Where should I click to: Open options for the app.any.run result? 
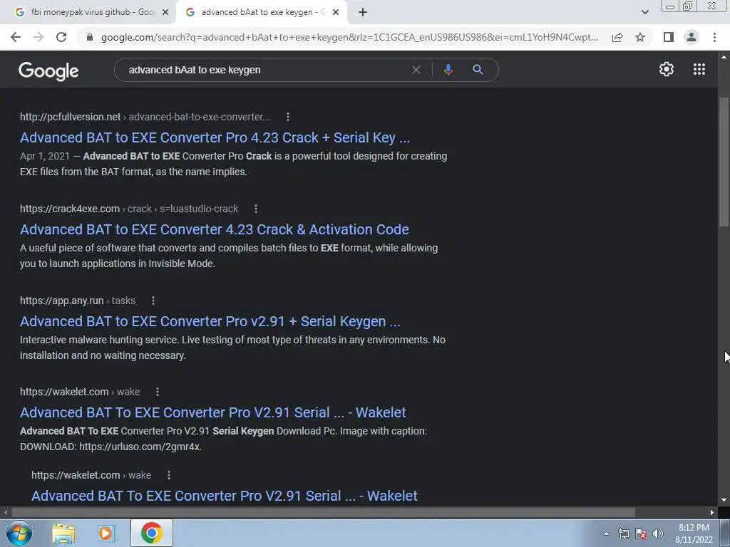(x=153, y=301)
